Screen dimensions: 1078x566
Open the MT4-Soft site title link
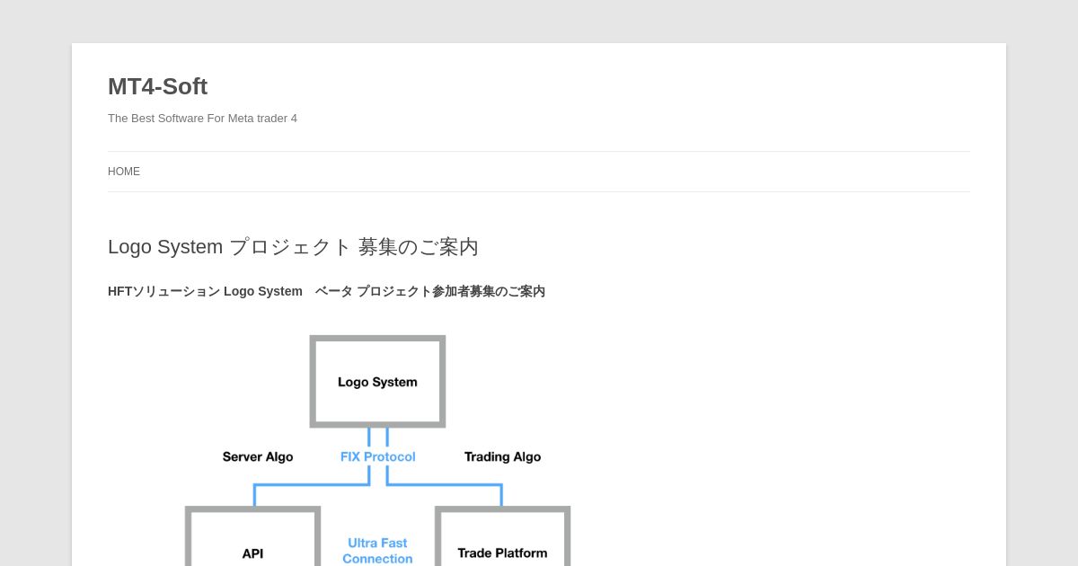[157, 86]
